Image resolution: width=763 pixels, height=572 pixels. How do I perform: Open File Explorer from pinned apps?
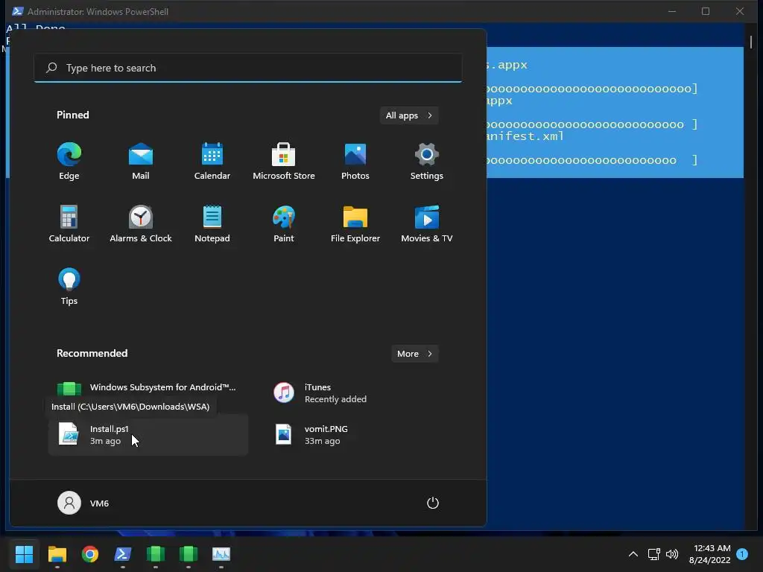pyautogui.click(x=355, y=224)
